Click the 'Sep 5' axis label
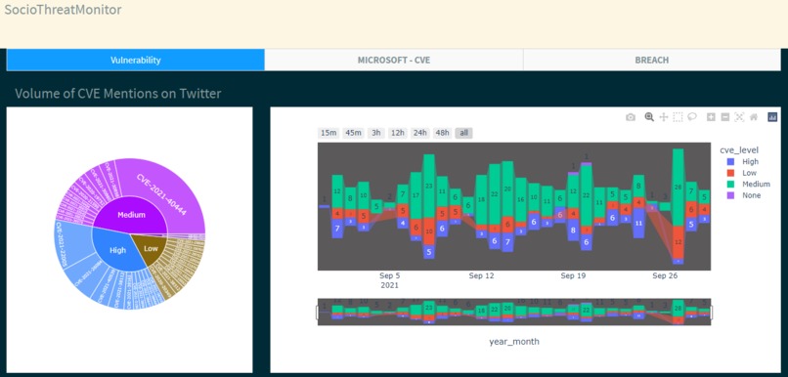788x377 pixels. (390, 275)
